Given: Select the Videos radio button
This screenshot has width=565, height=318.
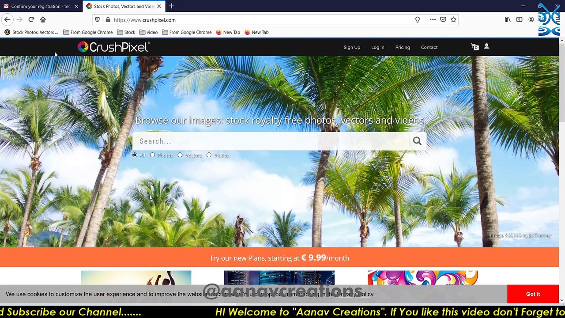Looking at the screenshot, I should (x=209, y=155).
